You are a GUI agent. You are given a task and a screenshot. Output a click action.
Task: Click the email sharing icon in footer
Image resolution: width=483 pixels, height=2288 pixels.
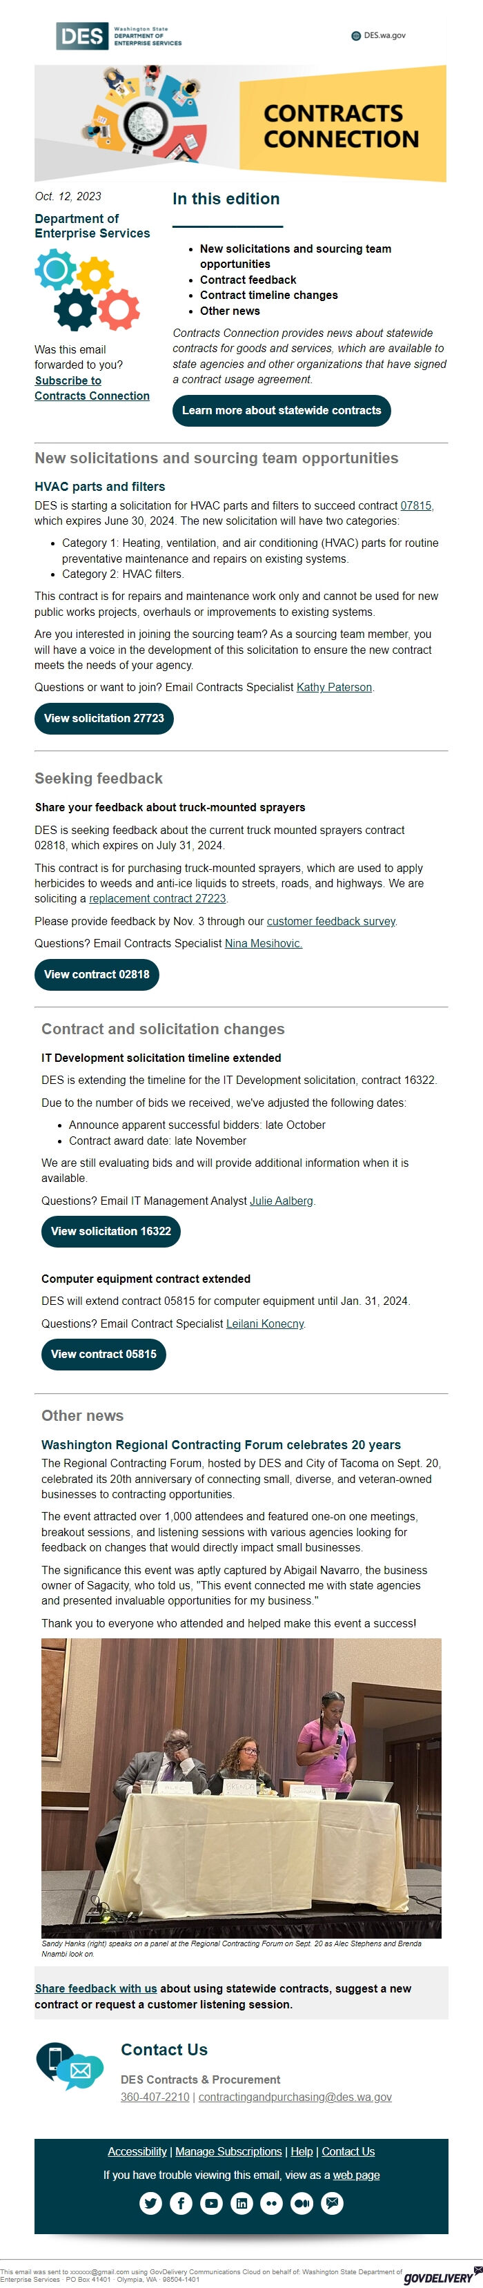[x=331, y=2202]
